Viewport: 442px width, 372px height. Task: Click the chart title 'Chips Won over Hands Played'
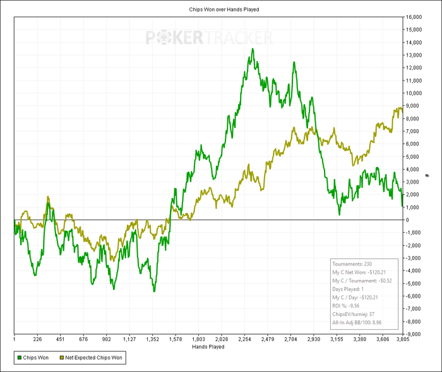click(x=224, y=9)
